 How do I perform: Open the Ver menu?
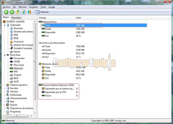[14, 7]
